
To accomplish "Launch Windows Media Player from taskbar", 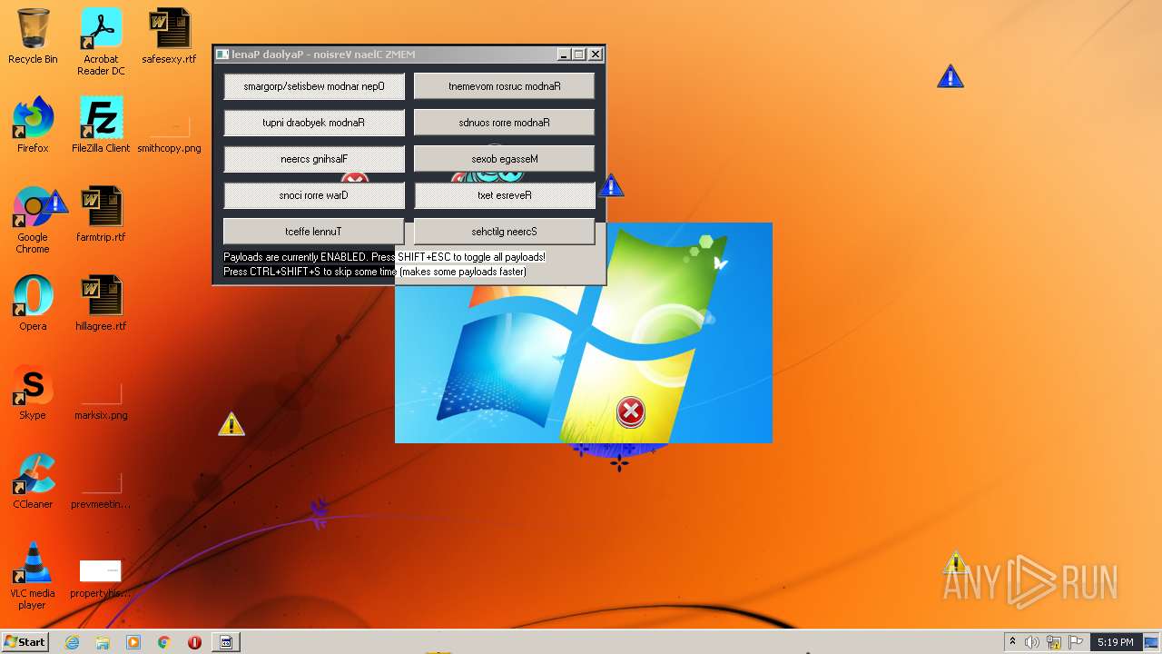I will point(133,642).
